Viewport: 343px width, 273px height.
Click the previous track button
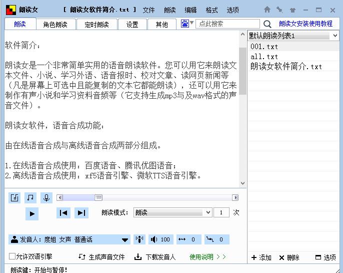[x=63, y=213]
